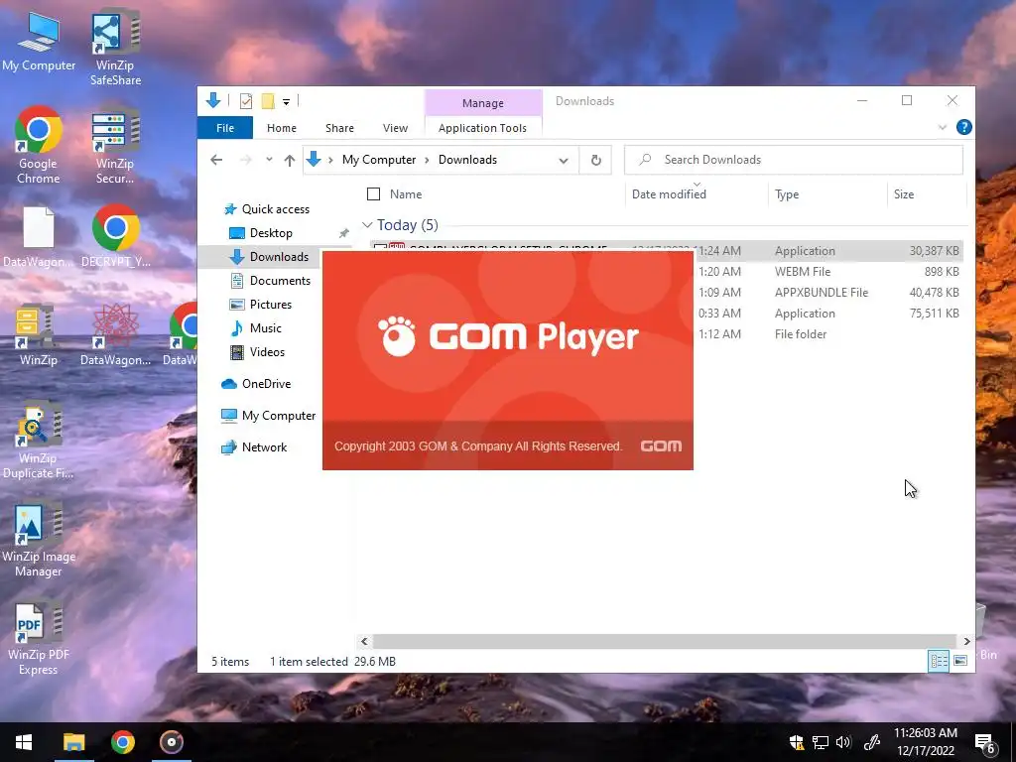Click the scroll left arrow

pyautogui.click(x=364, y=642)
